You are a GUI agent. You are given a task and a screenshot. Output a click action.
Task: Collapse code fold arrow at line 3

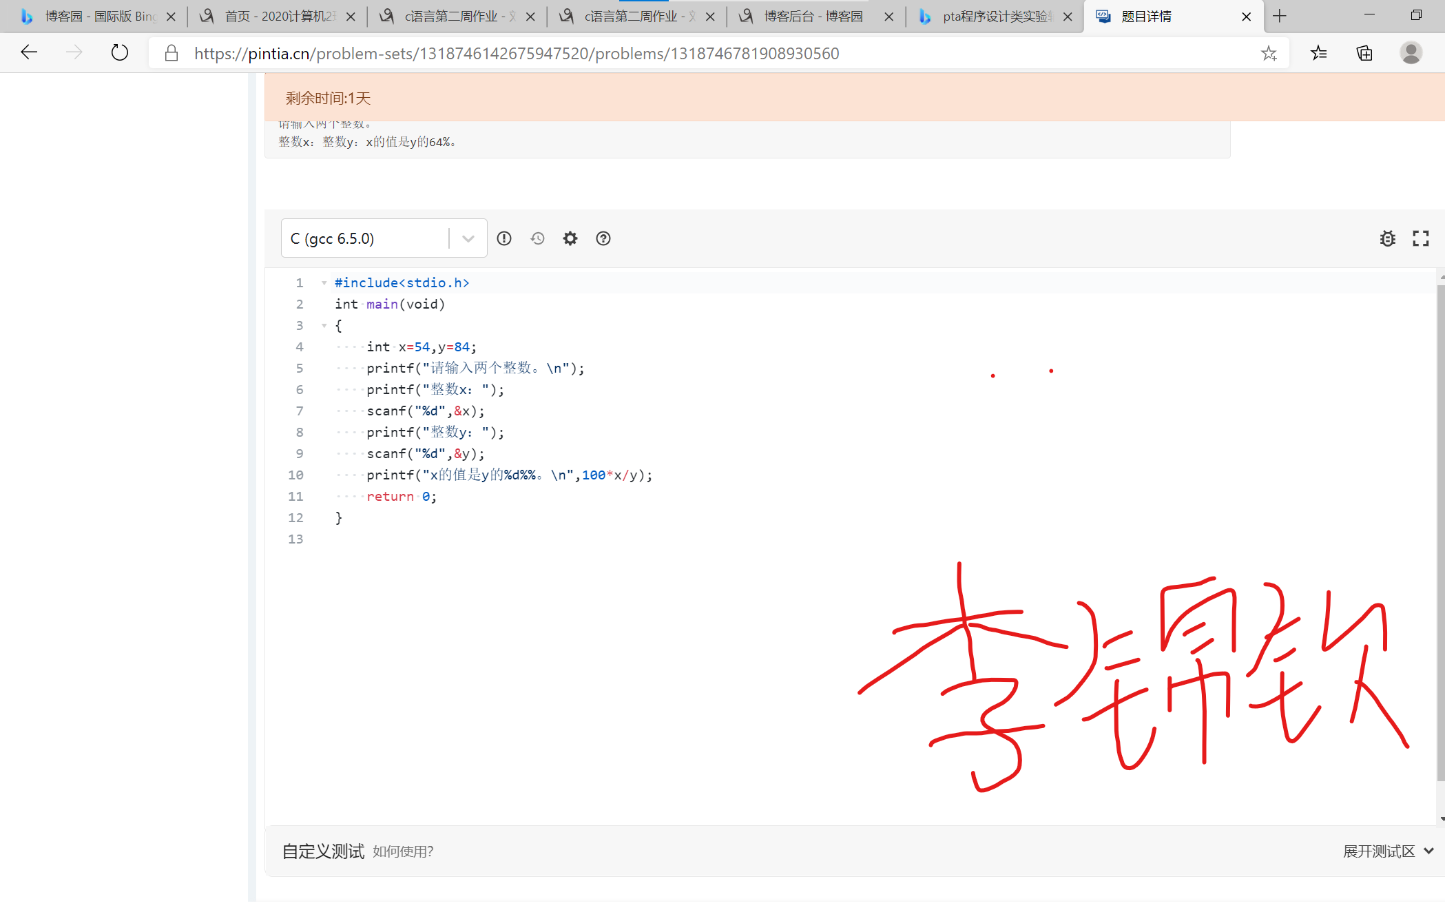pyautogui.click(x=324, y=326)
